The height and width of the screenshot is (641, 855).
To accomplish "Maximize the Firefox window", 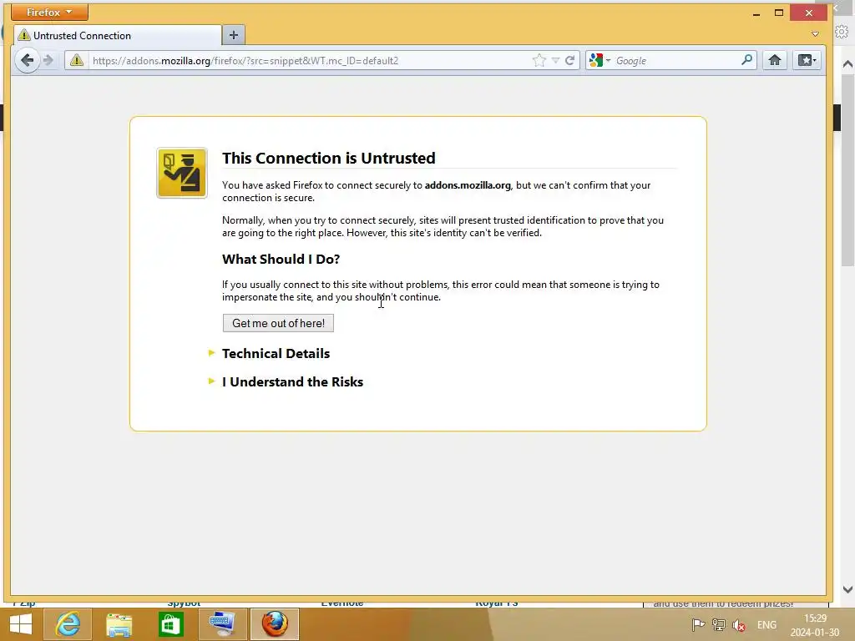I will tap(779, 13).
